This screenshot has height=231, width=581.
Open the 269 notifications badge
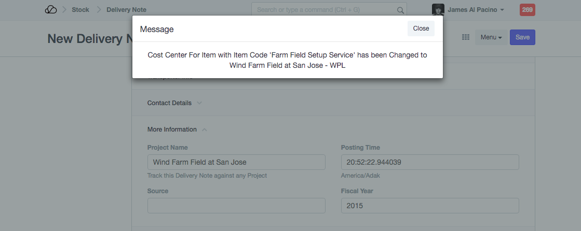point(527,10)
